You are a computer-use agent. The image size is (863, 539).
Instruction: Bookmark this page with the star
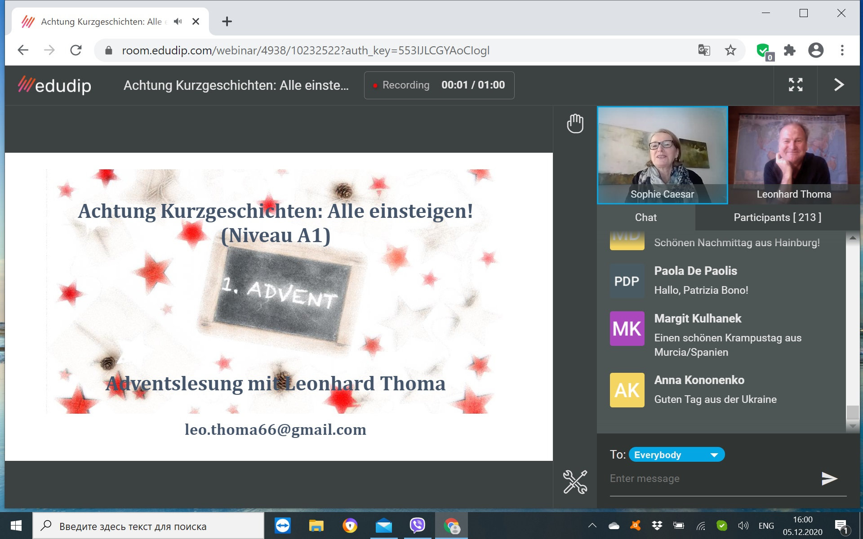730,50
